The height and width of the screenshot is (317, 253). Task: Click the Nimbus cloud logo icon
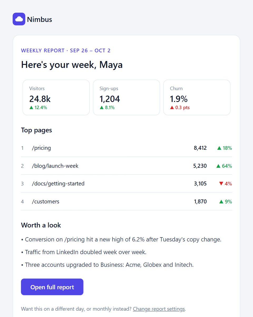tap(19, 19)
